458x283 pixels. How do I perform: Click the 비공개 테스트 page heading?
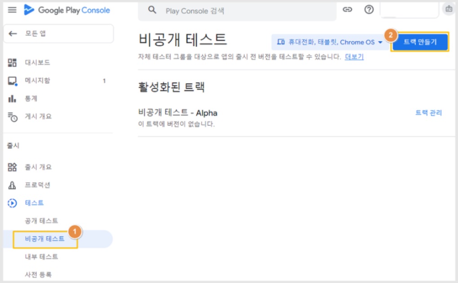pos(182,40)
